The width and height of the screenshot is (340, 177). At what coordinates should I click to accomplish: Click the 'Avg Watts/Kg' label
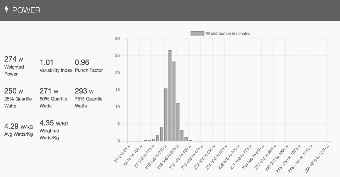click(19, 134)
